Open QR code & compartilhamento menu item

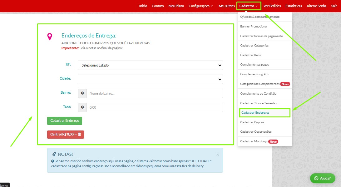[x=260, y=17]
